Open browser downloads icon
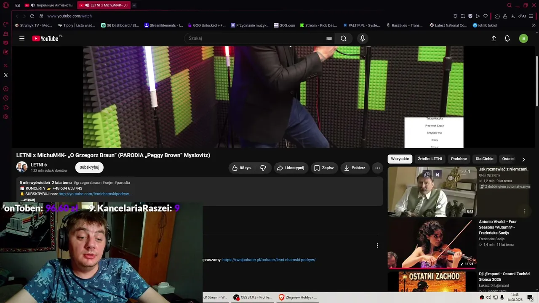This screenshot has width=539, height=303. click(x=512, y=16)
